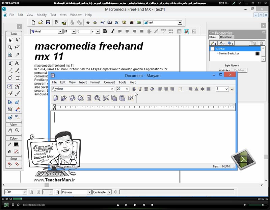Click stroke color swatch in Colors panel
The image size is (270, 210).
point(16,144)
